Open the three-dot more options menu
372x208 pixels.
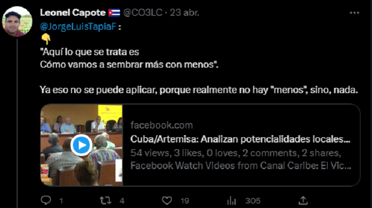pos(354,13)
